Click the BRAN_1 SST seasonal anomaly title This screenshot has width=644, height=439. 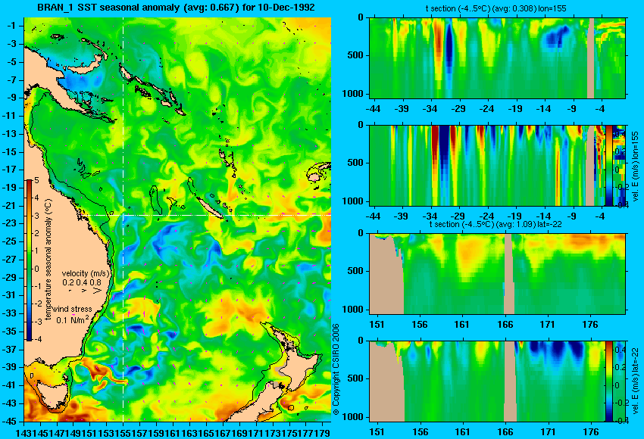pyautogui.click(x=176, y=8)
